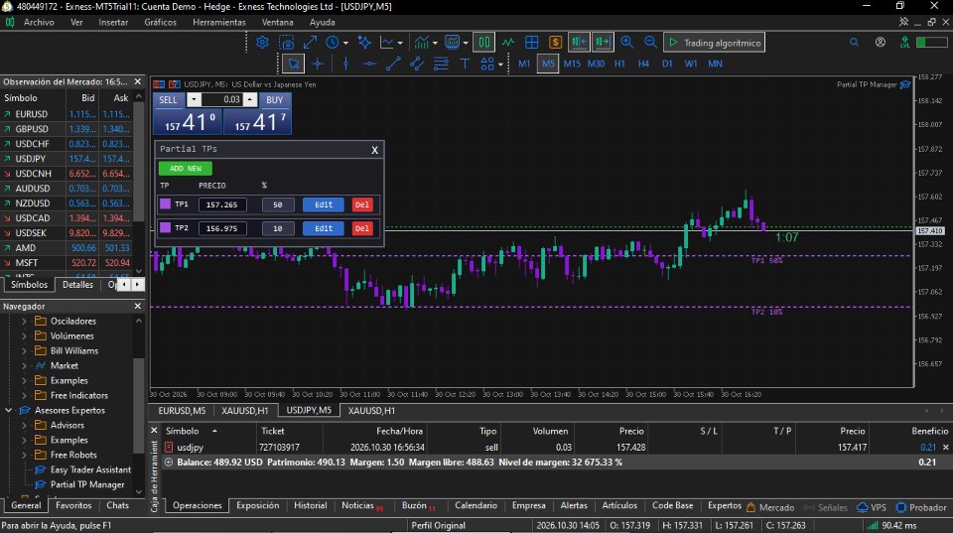The width and height of the screenshot is (953, 533).
Task: Switch to line chart green zigzag icon
Action: tap(508, 43)
